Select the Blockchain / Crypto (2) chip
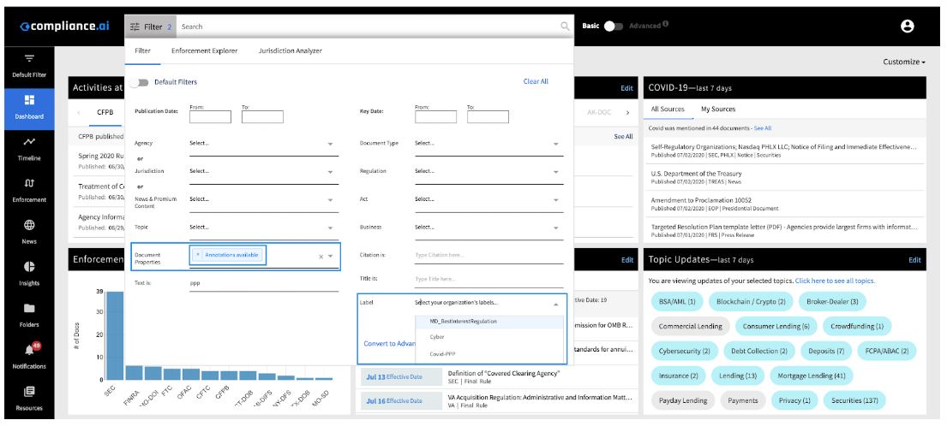Screen dimensions: 947x426 [751, 301]
